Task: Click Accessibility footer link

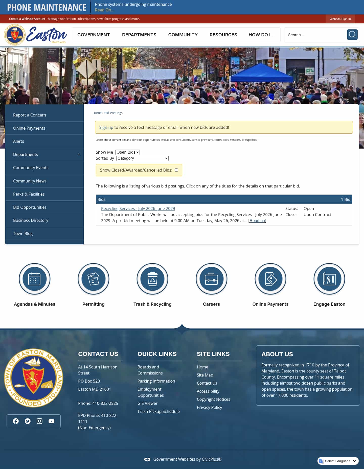Action: click(208, 391)
